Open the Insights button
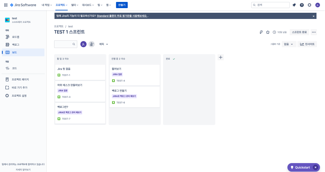 pyautogui.click(x=307, y=44)
